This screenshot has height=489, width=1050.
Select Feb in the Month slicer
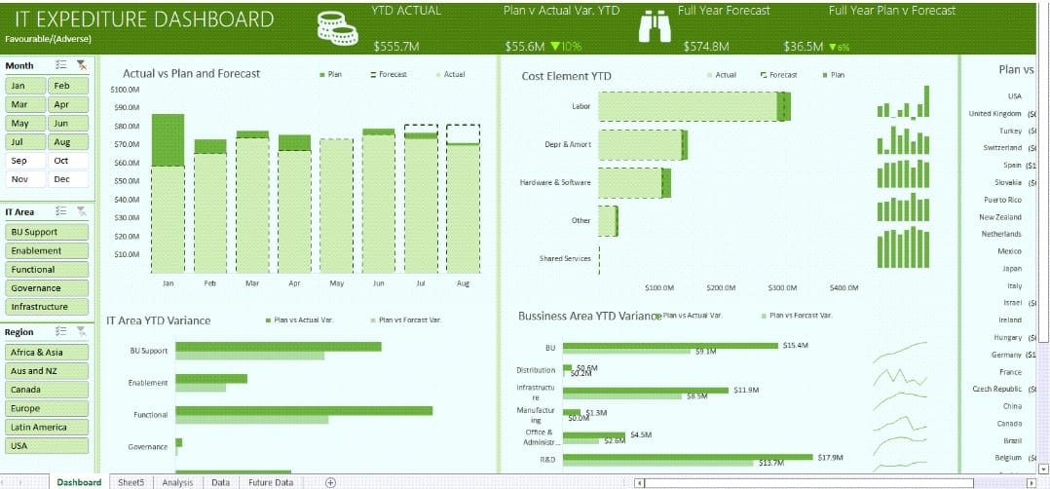click(x=68, y=86)
